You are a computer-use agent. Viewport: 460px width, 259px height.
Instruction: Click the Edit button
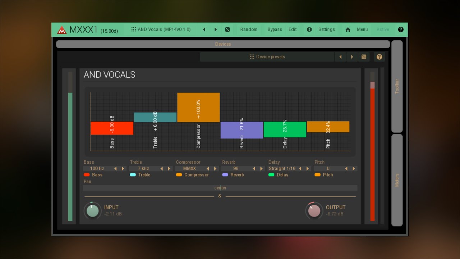(293, 29)
